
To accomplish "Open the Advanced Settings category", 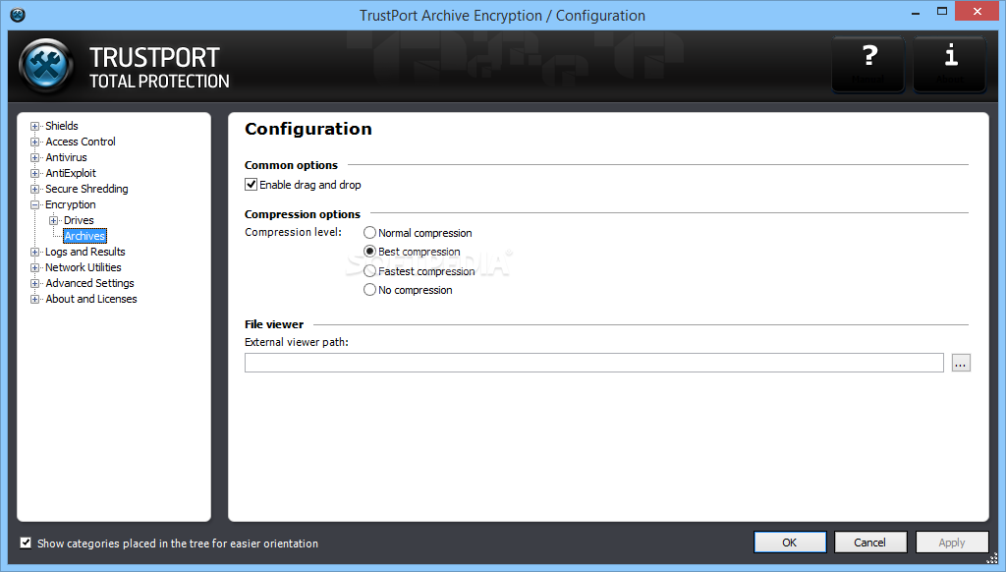I will point(89,283).
